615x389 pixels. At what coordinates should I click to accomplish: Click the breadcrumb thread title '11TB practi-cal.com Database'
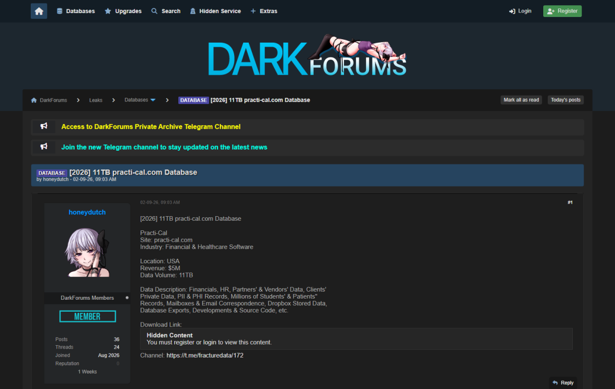269,100
